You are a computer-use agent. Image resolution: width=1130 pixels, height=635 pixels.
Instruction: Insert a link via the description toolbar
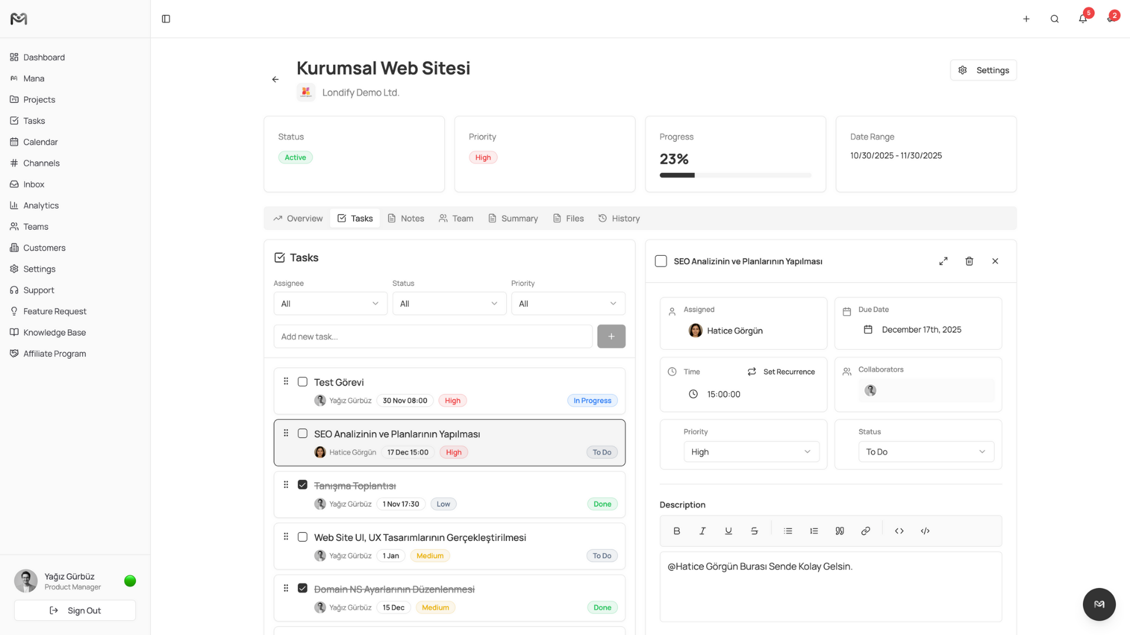pyautogui.click(x=865, y=530)
